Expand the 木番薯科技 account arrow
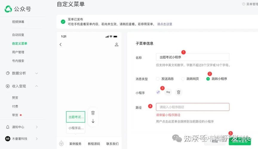This screenshot has height=149, width=258. (37, 139)
